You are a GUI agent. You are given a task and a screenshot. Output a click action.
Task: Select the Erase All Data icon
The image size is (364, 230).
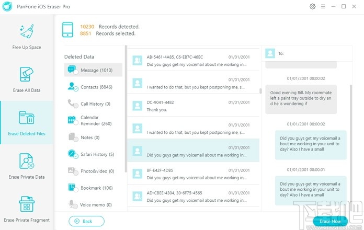point(27,74)
